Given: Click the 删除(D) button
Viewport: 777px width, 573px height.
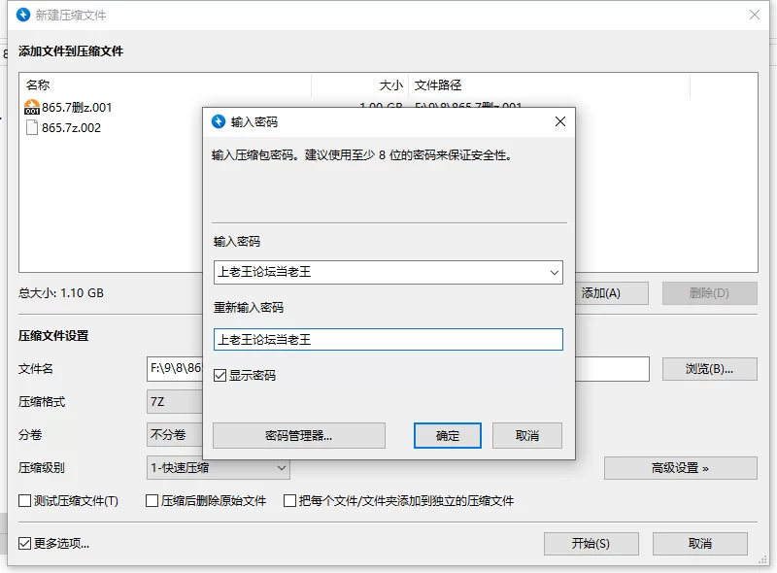Looking at the screenshot, I should 710,293.
